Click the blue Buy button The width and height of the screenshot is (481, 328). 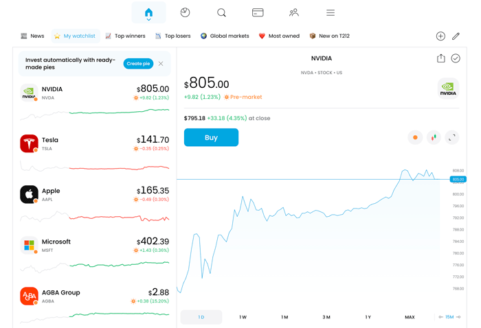[x=211, y=137]
